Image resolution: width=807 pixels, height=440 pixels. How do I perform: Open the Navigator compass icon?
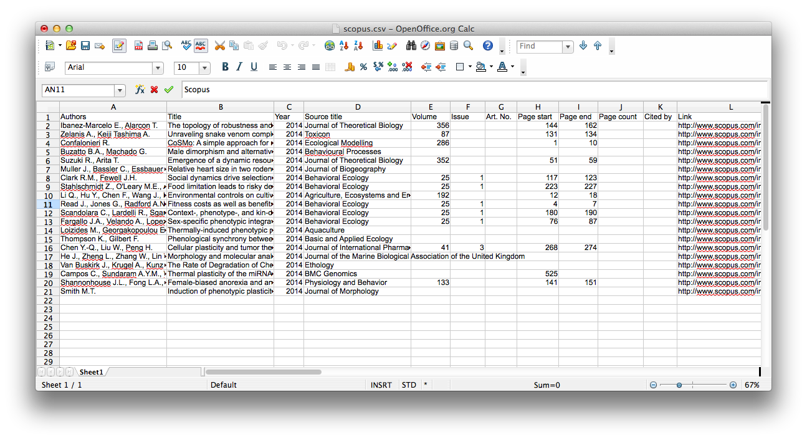point(425,45)
